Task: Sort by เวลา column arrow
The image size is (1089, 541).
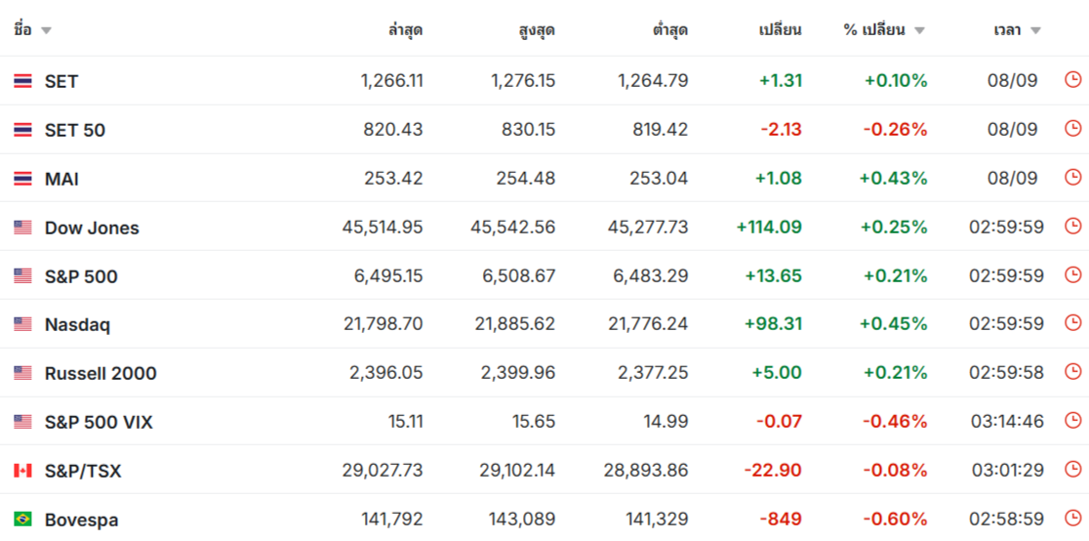Action: click(x=1035, y=30)
